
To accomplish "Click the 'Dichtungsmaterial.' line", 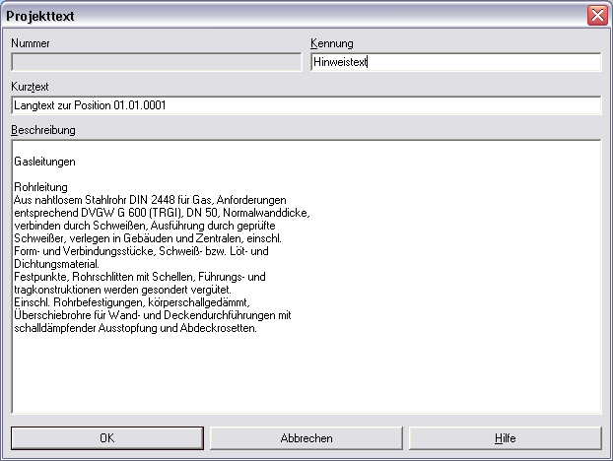I will [57, 264].
